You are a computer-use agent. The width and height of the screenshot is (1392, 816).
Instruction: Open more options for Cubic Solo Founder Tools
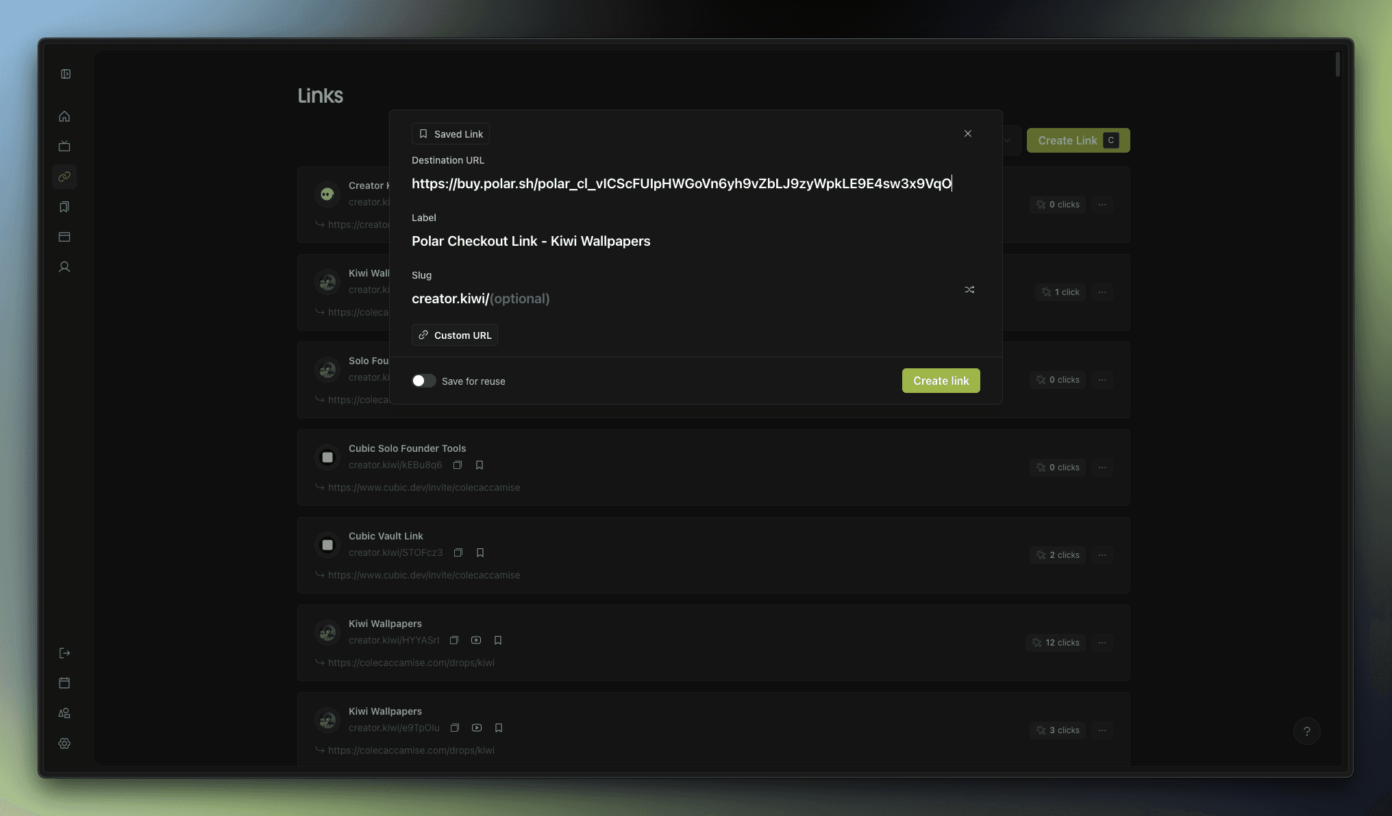tap(1102, 468)
